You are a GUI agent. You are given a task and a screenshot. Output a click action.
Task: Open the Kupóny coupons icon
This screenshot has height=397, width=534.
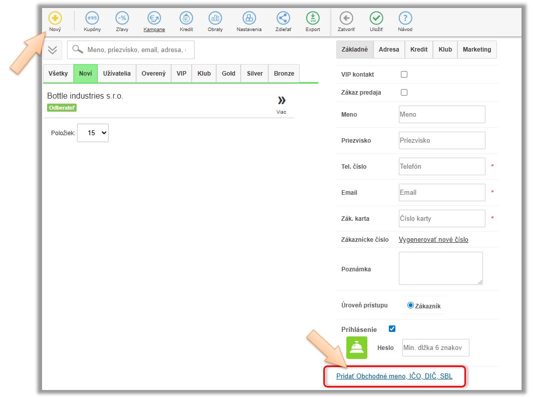[x=92, y=19]
